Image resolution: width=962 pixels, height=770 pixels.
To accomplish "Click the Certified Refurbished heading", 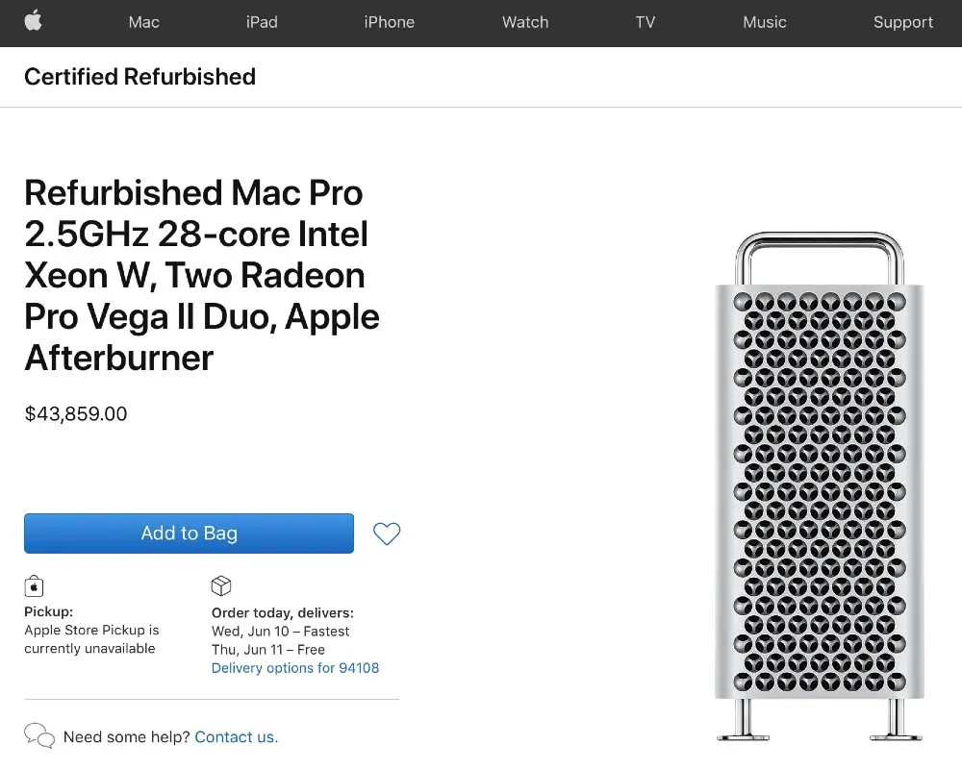I will (x=140, y=77).
